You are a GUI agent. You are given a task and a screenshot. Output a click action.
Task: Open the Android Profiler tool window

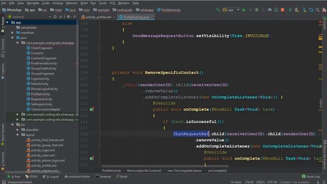(x=77, y=176)
